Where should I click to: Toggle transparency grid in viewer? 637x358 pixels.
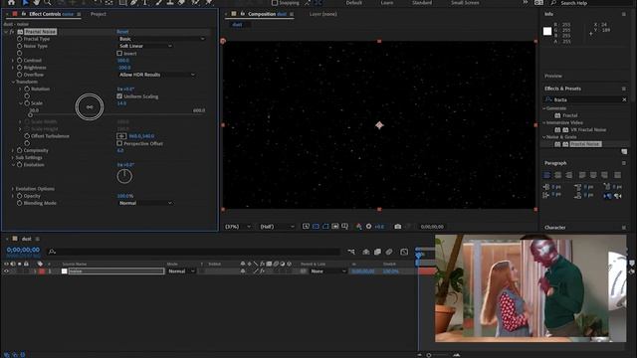[316, 227]
